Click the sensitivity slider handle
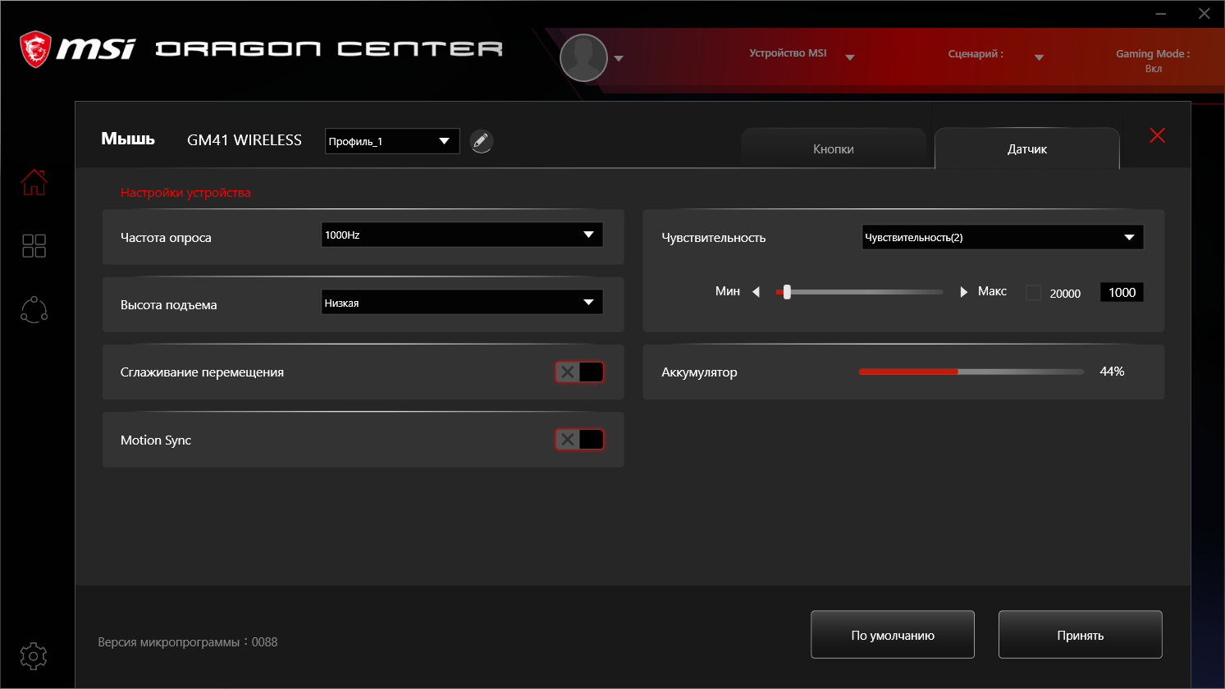1225x689 pixels. coord(787,292)
